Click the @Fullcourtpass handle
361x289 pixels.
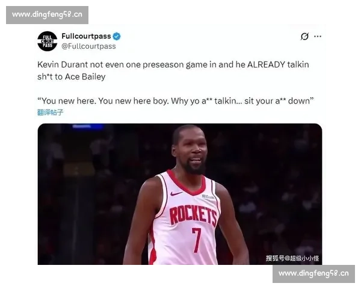click(x=88, y=46)
